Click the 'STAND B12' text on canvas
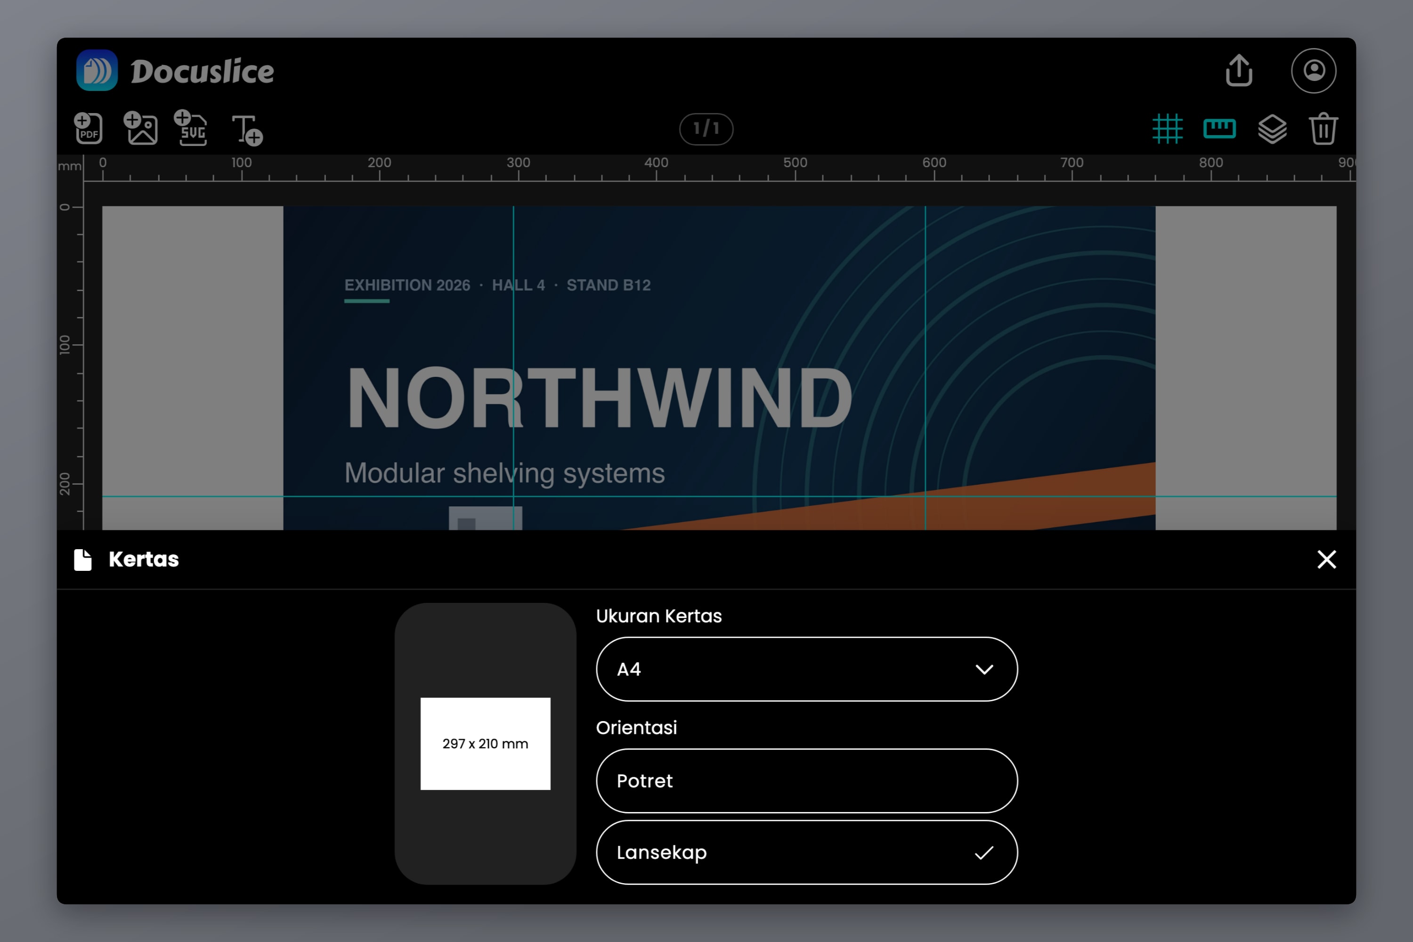This screenshot has width=1413, height=942. point(609,285)
